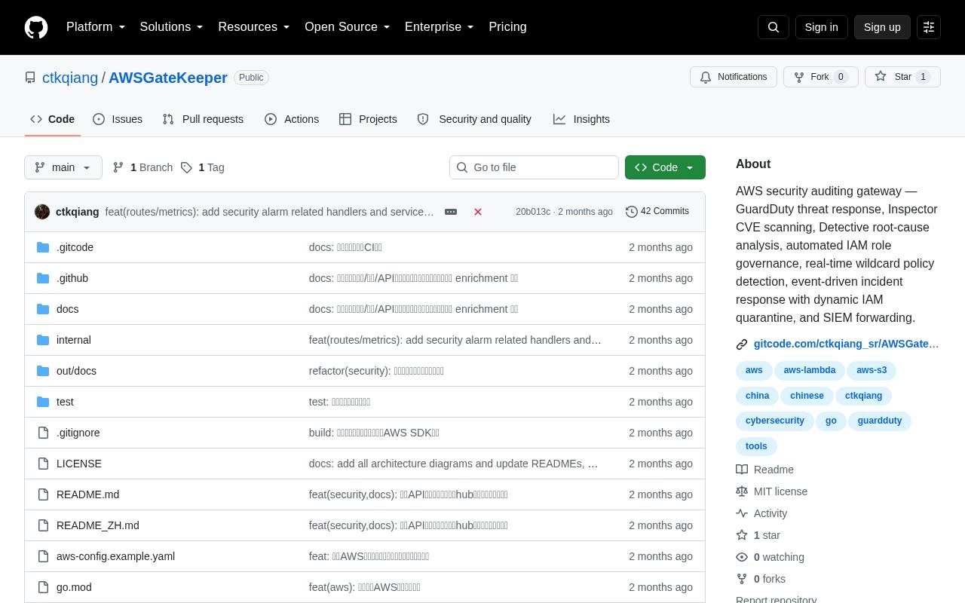Select the aws-s3 topic tag

click(x=872, y=371)
